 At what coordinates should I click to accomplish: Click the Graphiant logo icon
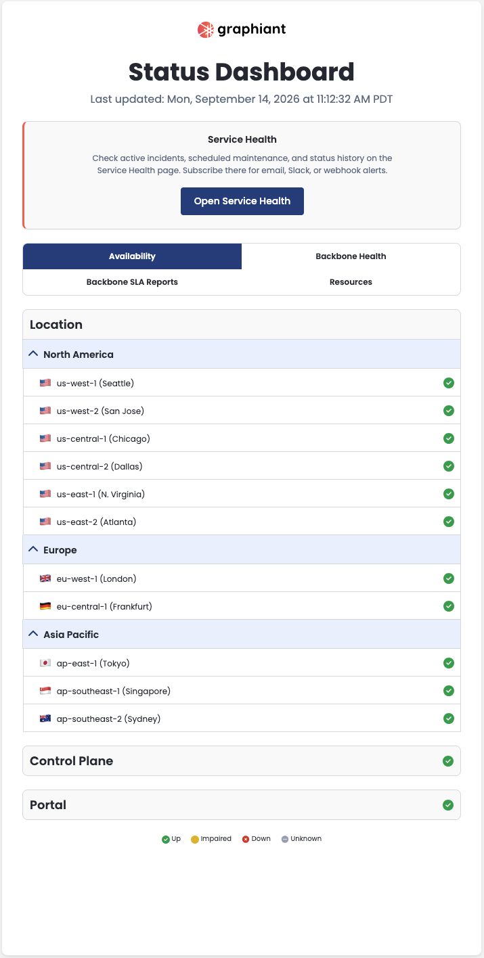coord(206,29)
